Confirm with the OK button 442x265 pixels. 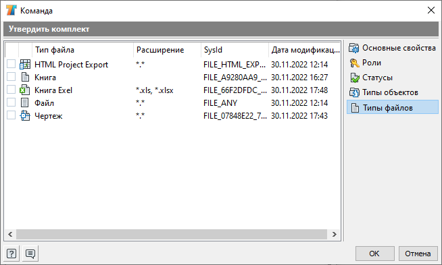tap(374, 254)
